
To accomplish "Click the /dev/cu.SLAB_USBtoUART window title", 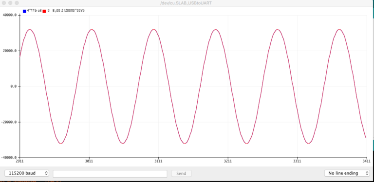I will click(186, 3).
